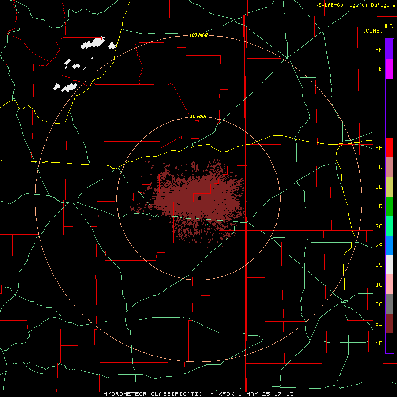This screenshot has width=397, height=397.
Task: Click the HA legend label
Action: [x=378, y=148]
